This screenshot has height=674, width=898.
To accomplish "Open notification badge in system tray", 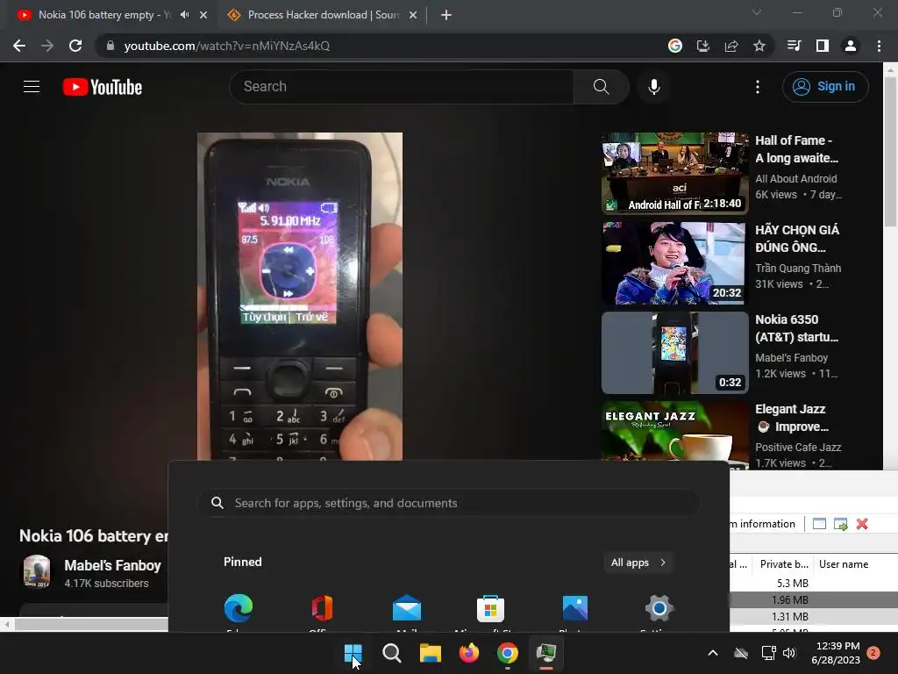I will point(873,653).
